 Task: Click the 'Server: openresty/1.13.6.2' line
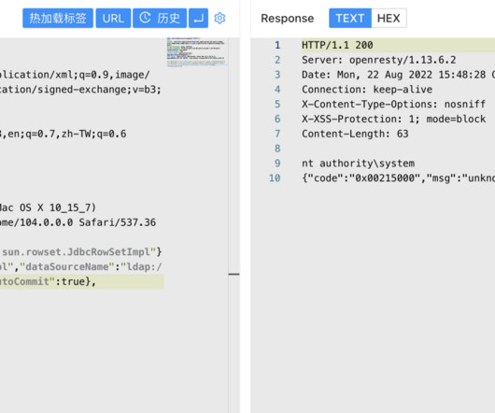[x=379, y=60]
